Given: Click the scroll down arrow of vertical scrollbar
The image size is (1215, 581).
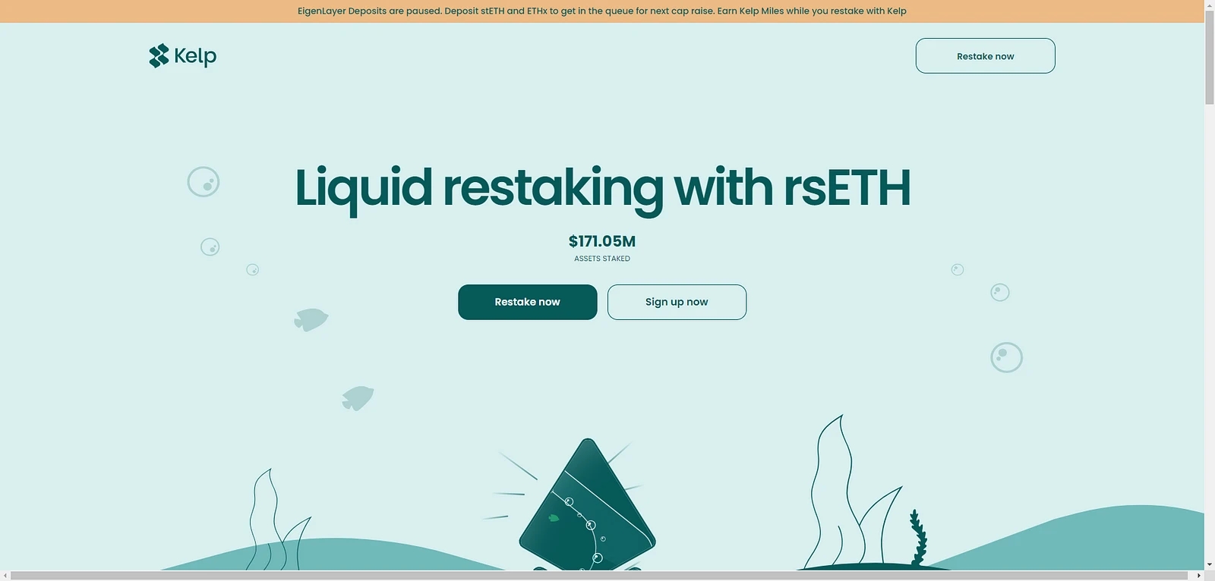Looking at the screenshot, I should pyautogui.click(x=1210, y=565).
